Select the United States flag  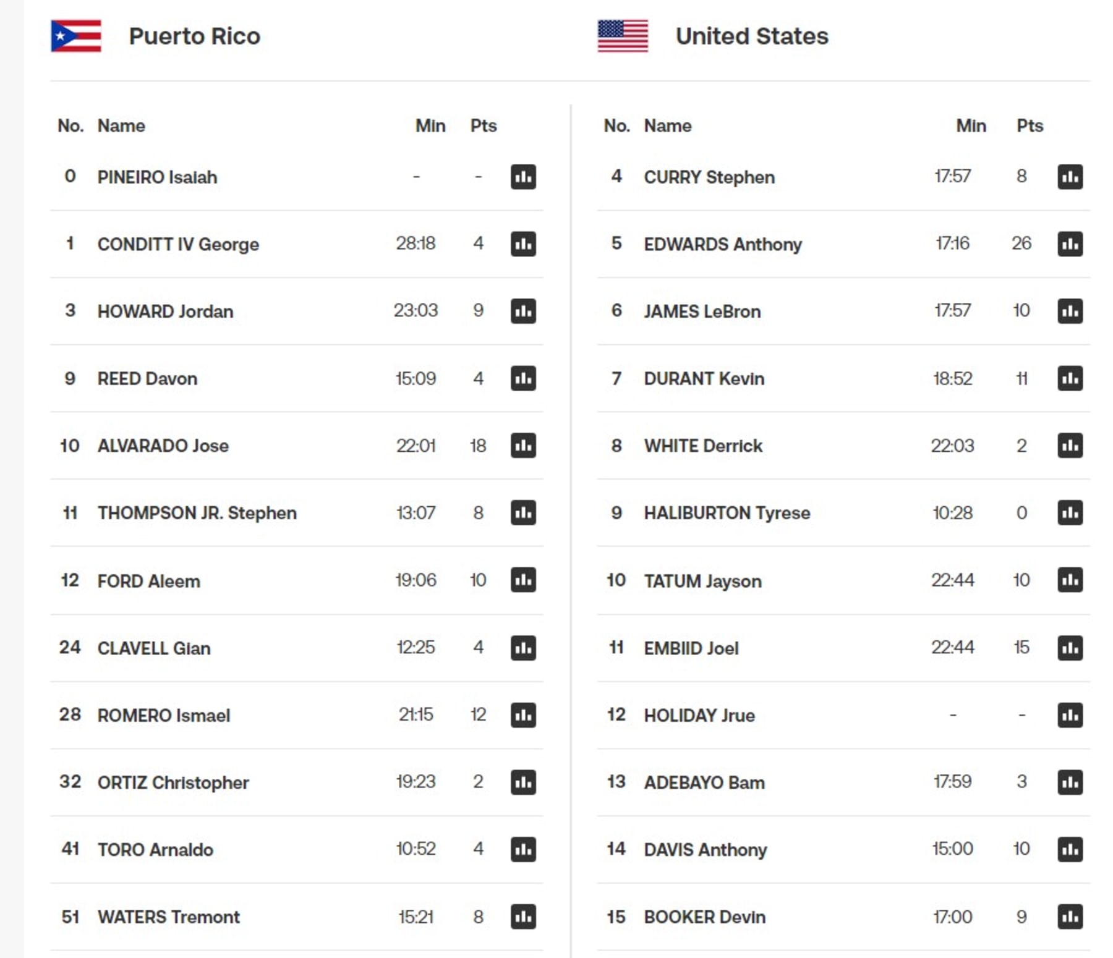pyautogui.click(x=623, y=35)
